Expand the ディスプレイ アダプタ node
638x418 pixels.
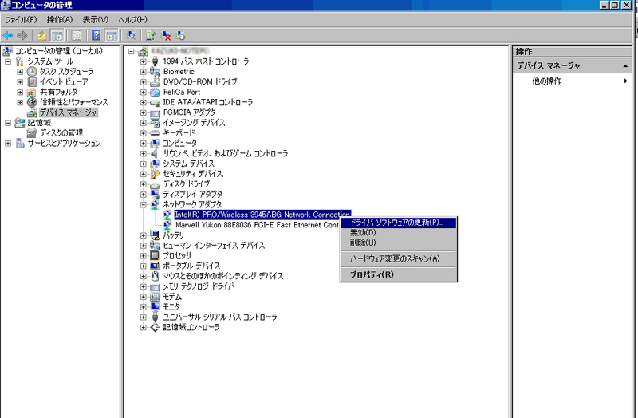click(x=144, y=194)
